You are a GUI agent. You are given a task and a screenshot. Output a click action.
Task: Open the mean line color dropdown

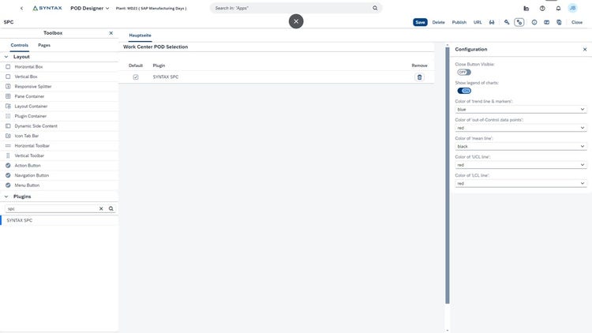[521, 146]
